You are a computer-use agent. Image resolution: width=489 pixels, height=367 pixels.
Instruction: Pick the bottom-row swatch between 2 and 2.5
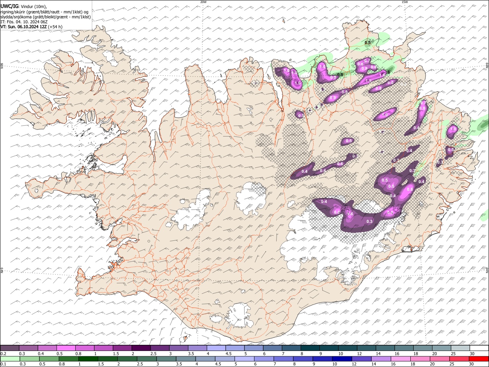coord(127,359)
